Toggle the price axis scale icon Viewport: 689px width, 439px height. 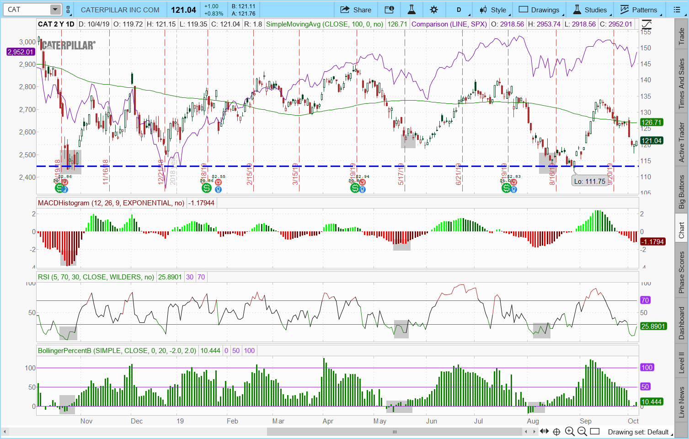click(x=646, y=25)
